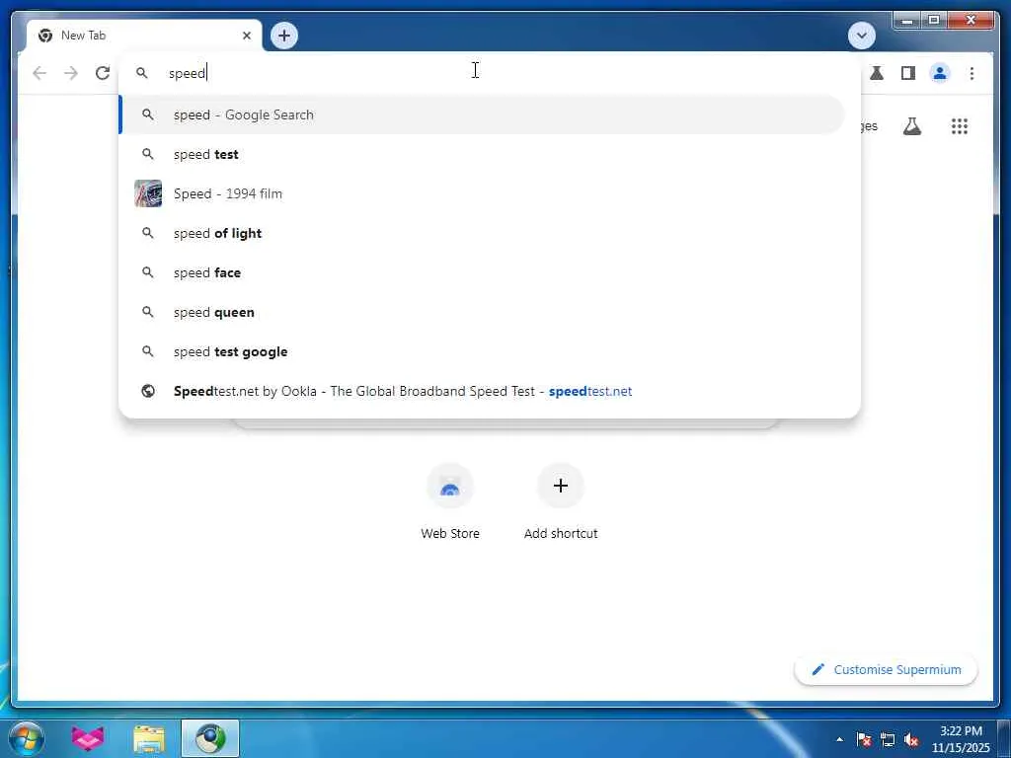
Task: Click the Back navigation arrow
Action: pyautogui.click(x=39, y=73)
